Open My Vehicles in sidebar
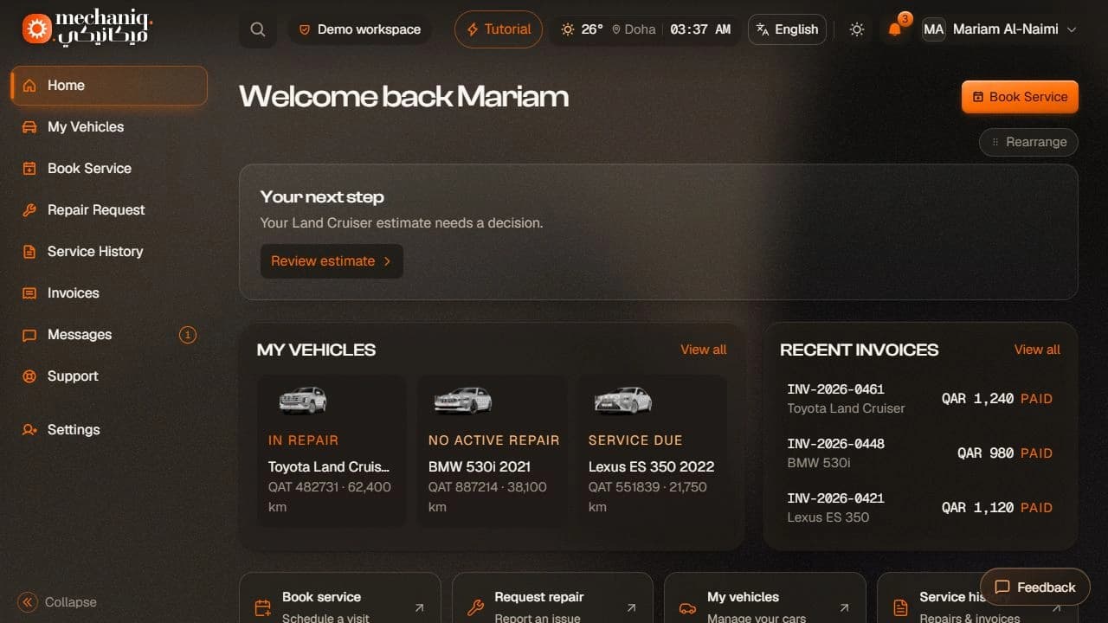Viewport: 1108px width, 623px height. (x=109, y=127)
